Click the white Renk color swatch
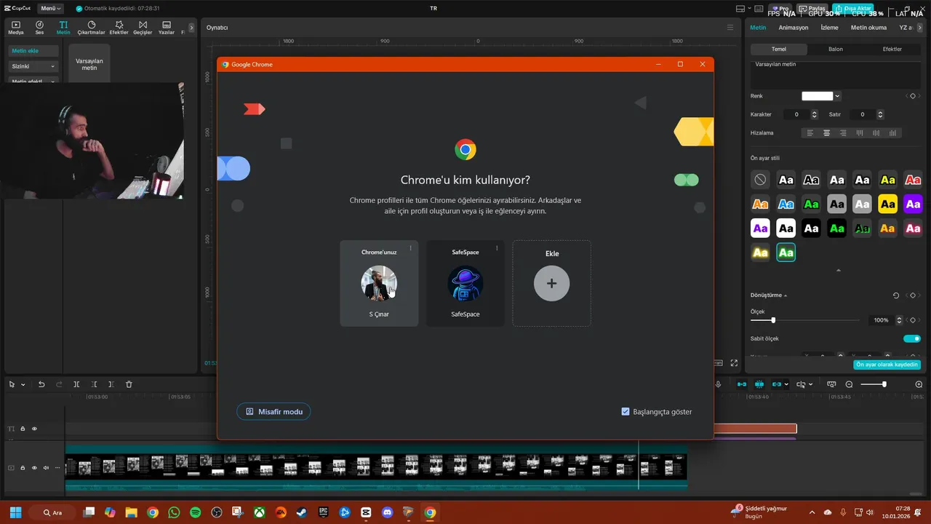931x524 pixels. 817,96
